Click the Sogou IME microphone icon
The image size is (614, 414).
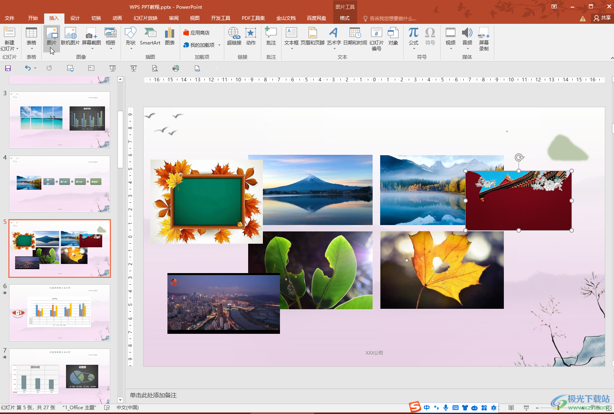click(x=446, y=408)
